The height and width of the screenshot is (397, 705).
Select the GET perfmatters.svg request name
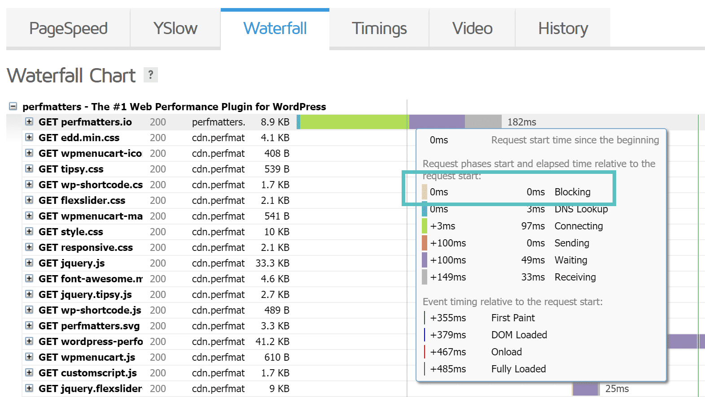(89, 326)
